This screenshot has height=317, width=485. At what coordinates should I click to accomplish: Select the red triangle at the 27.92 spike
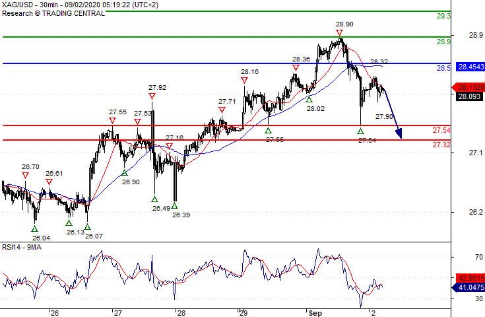[152, 96]
